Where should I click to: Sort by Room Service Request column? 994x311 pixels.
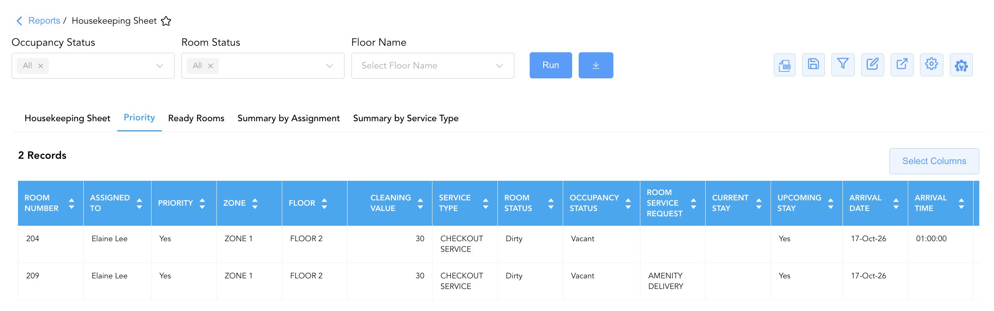tap(693, 203)
